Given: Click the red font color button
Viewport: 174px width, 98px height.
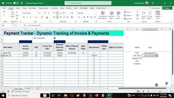Looking at the screenshot, I should pyautogui.click(x=47, y=17).
